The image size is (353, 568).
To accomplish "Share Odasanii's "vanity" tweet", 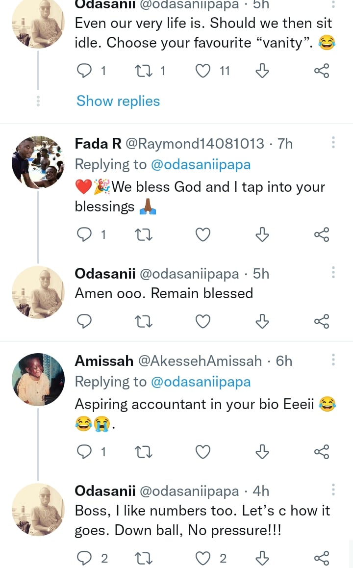I will (321, 72).
